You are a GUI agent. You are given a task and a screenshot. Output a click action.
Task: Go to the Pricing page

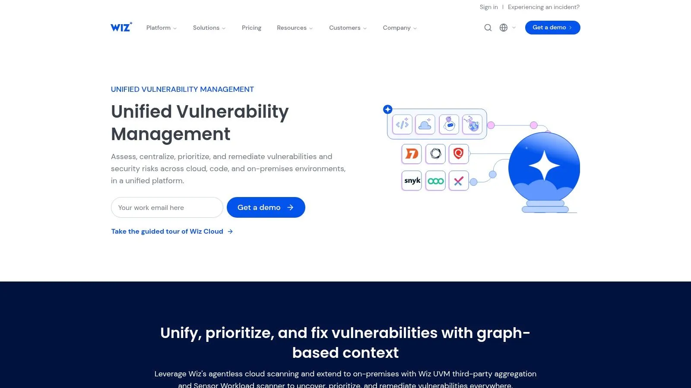point(251,28)
